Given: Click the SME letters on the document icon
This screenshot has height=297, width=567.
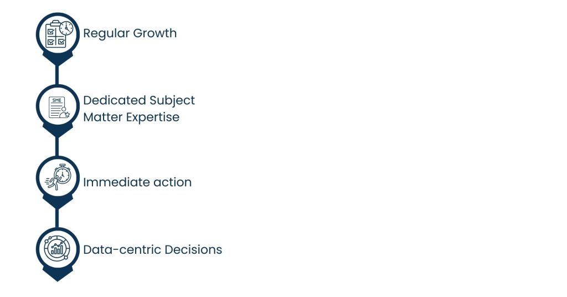Looking at the screenshot, I should click(x=56, y=100).
